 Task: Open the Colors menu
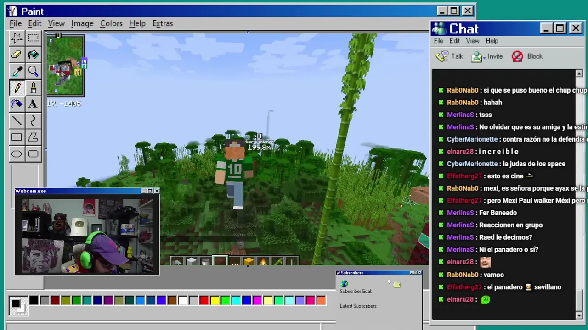point(111,23)
